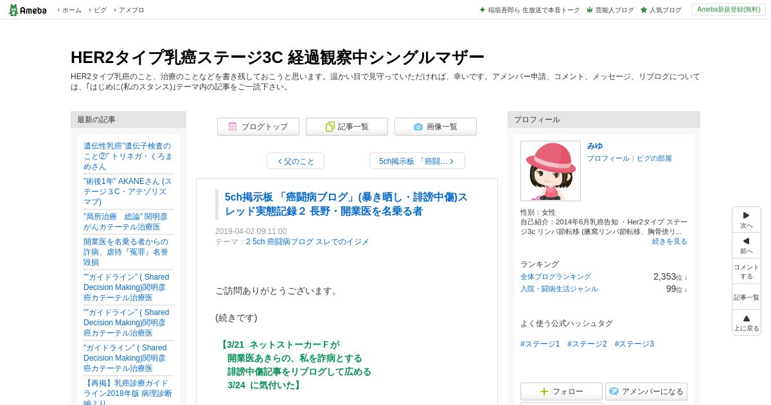Open hashtag #ステージ2
The height and width of the screenshot is (405, 771).
tap(587, 344)
